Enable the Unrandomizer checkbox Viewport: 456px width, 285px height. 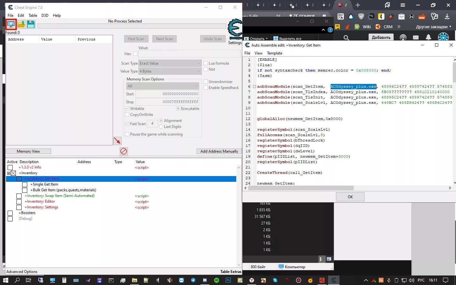pyautogui.click(x=206, y=82)
